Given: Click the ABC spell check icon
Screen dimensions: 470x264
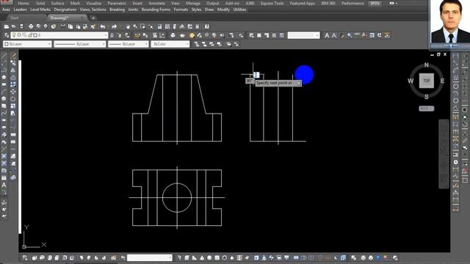Looking at the screenshot, I should click(x=357, y=36).
